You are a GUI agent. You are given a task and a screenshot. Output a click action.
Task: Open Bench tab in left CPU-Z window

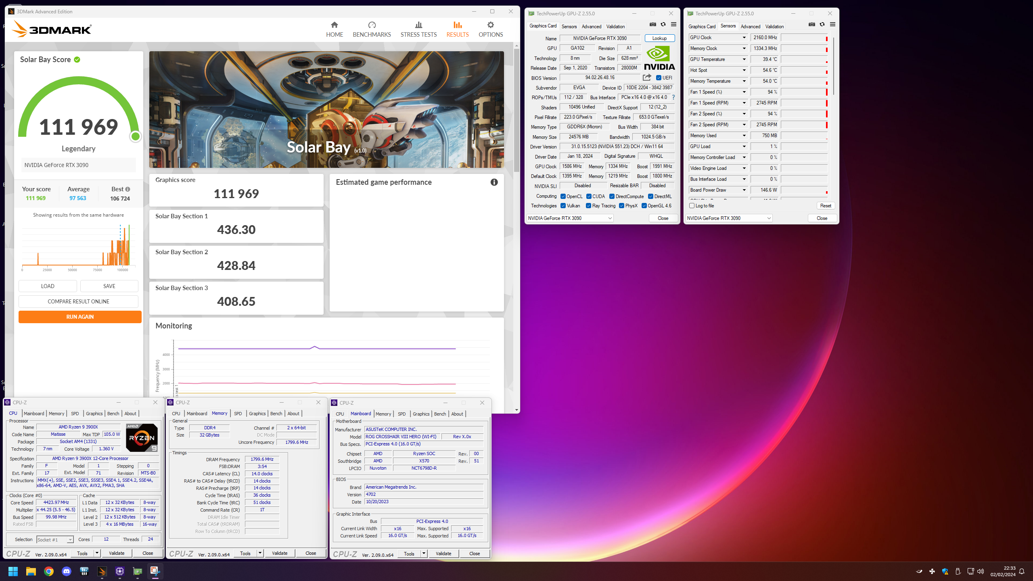tap(113, 414)
